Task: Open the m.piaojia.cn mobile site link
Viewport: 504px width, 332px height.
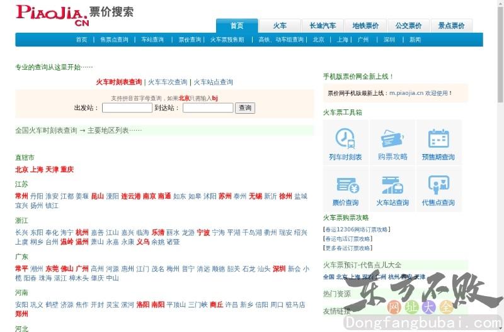Action: tap(406, 93)
